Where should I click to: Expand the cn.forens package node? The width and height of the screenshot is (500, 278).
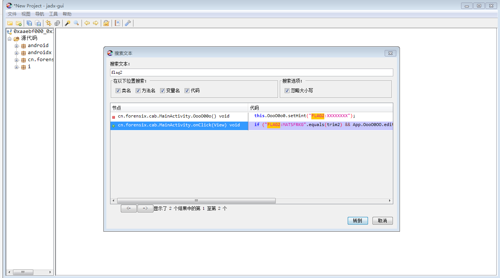click(x=17, y=60)
